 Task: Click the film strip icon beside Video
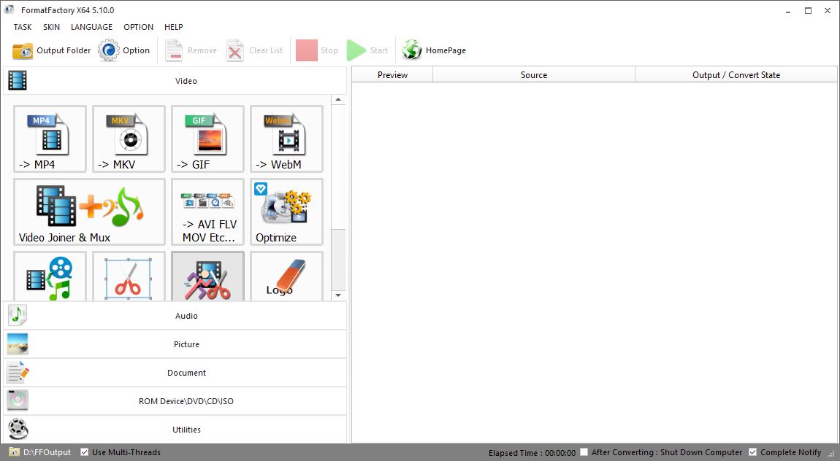click(x=17, y=81)
